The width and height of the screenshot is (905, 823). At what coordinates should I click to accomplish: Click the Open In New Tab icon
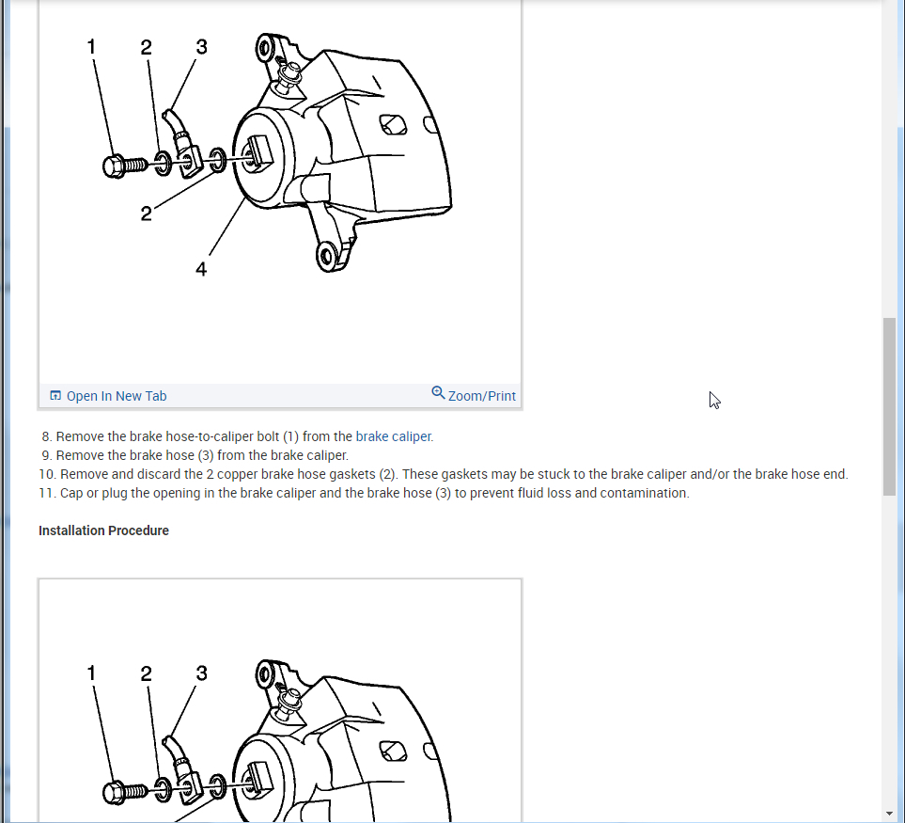pyautogui.click(x=55, y=396)
